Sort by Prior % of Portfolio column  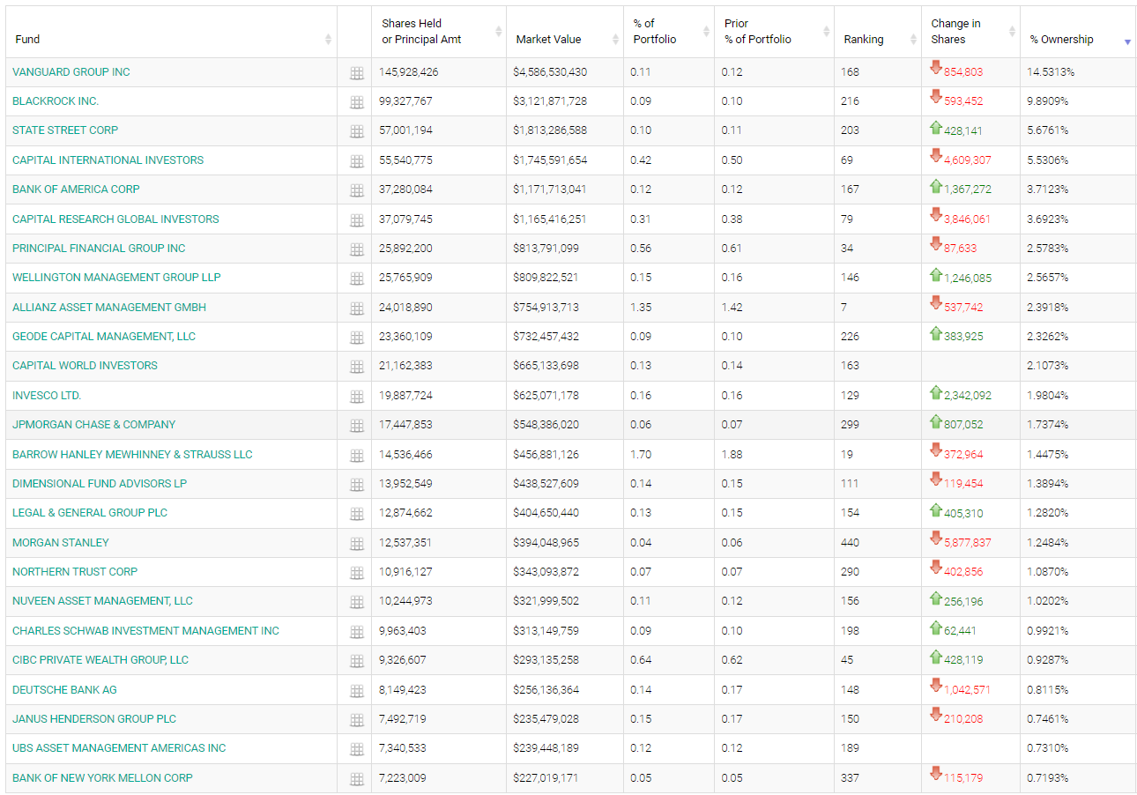tap(774, 32)
